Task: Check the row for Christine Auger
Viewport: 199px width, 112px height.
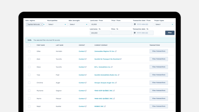Action: click(x=29, y=83)
